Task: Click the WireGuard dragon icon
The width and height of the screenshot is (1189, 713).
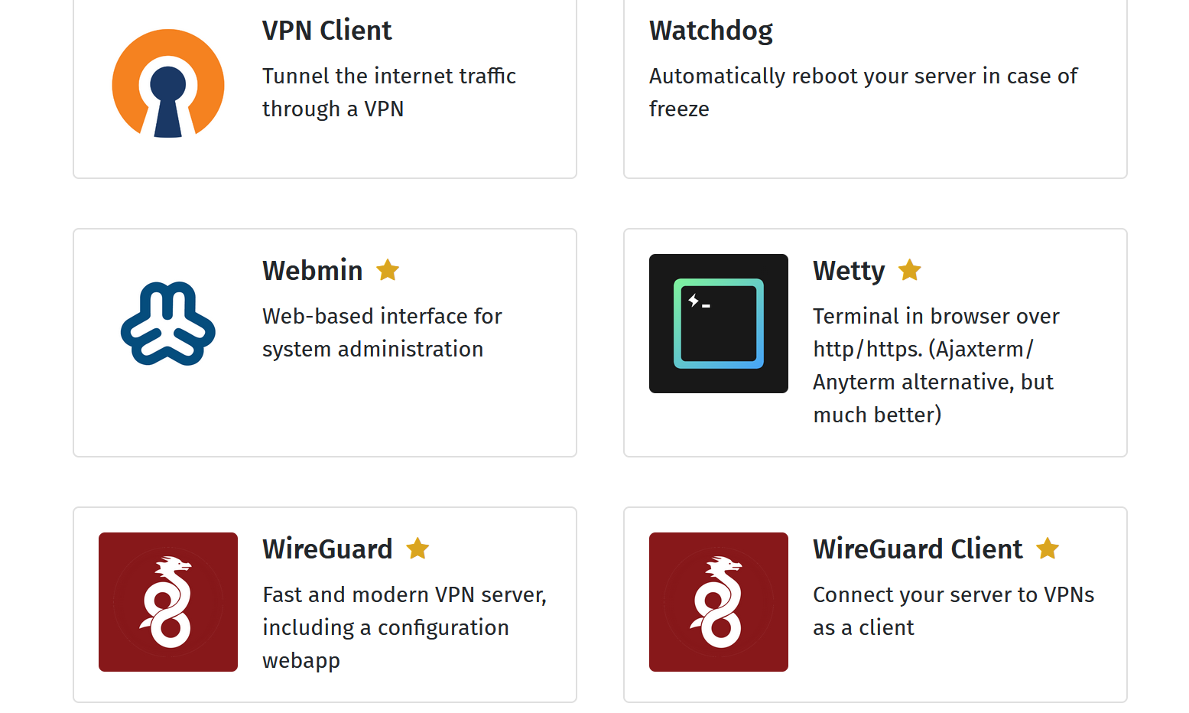Action: click(x=167, y=602)
